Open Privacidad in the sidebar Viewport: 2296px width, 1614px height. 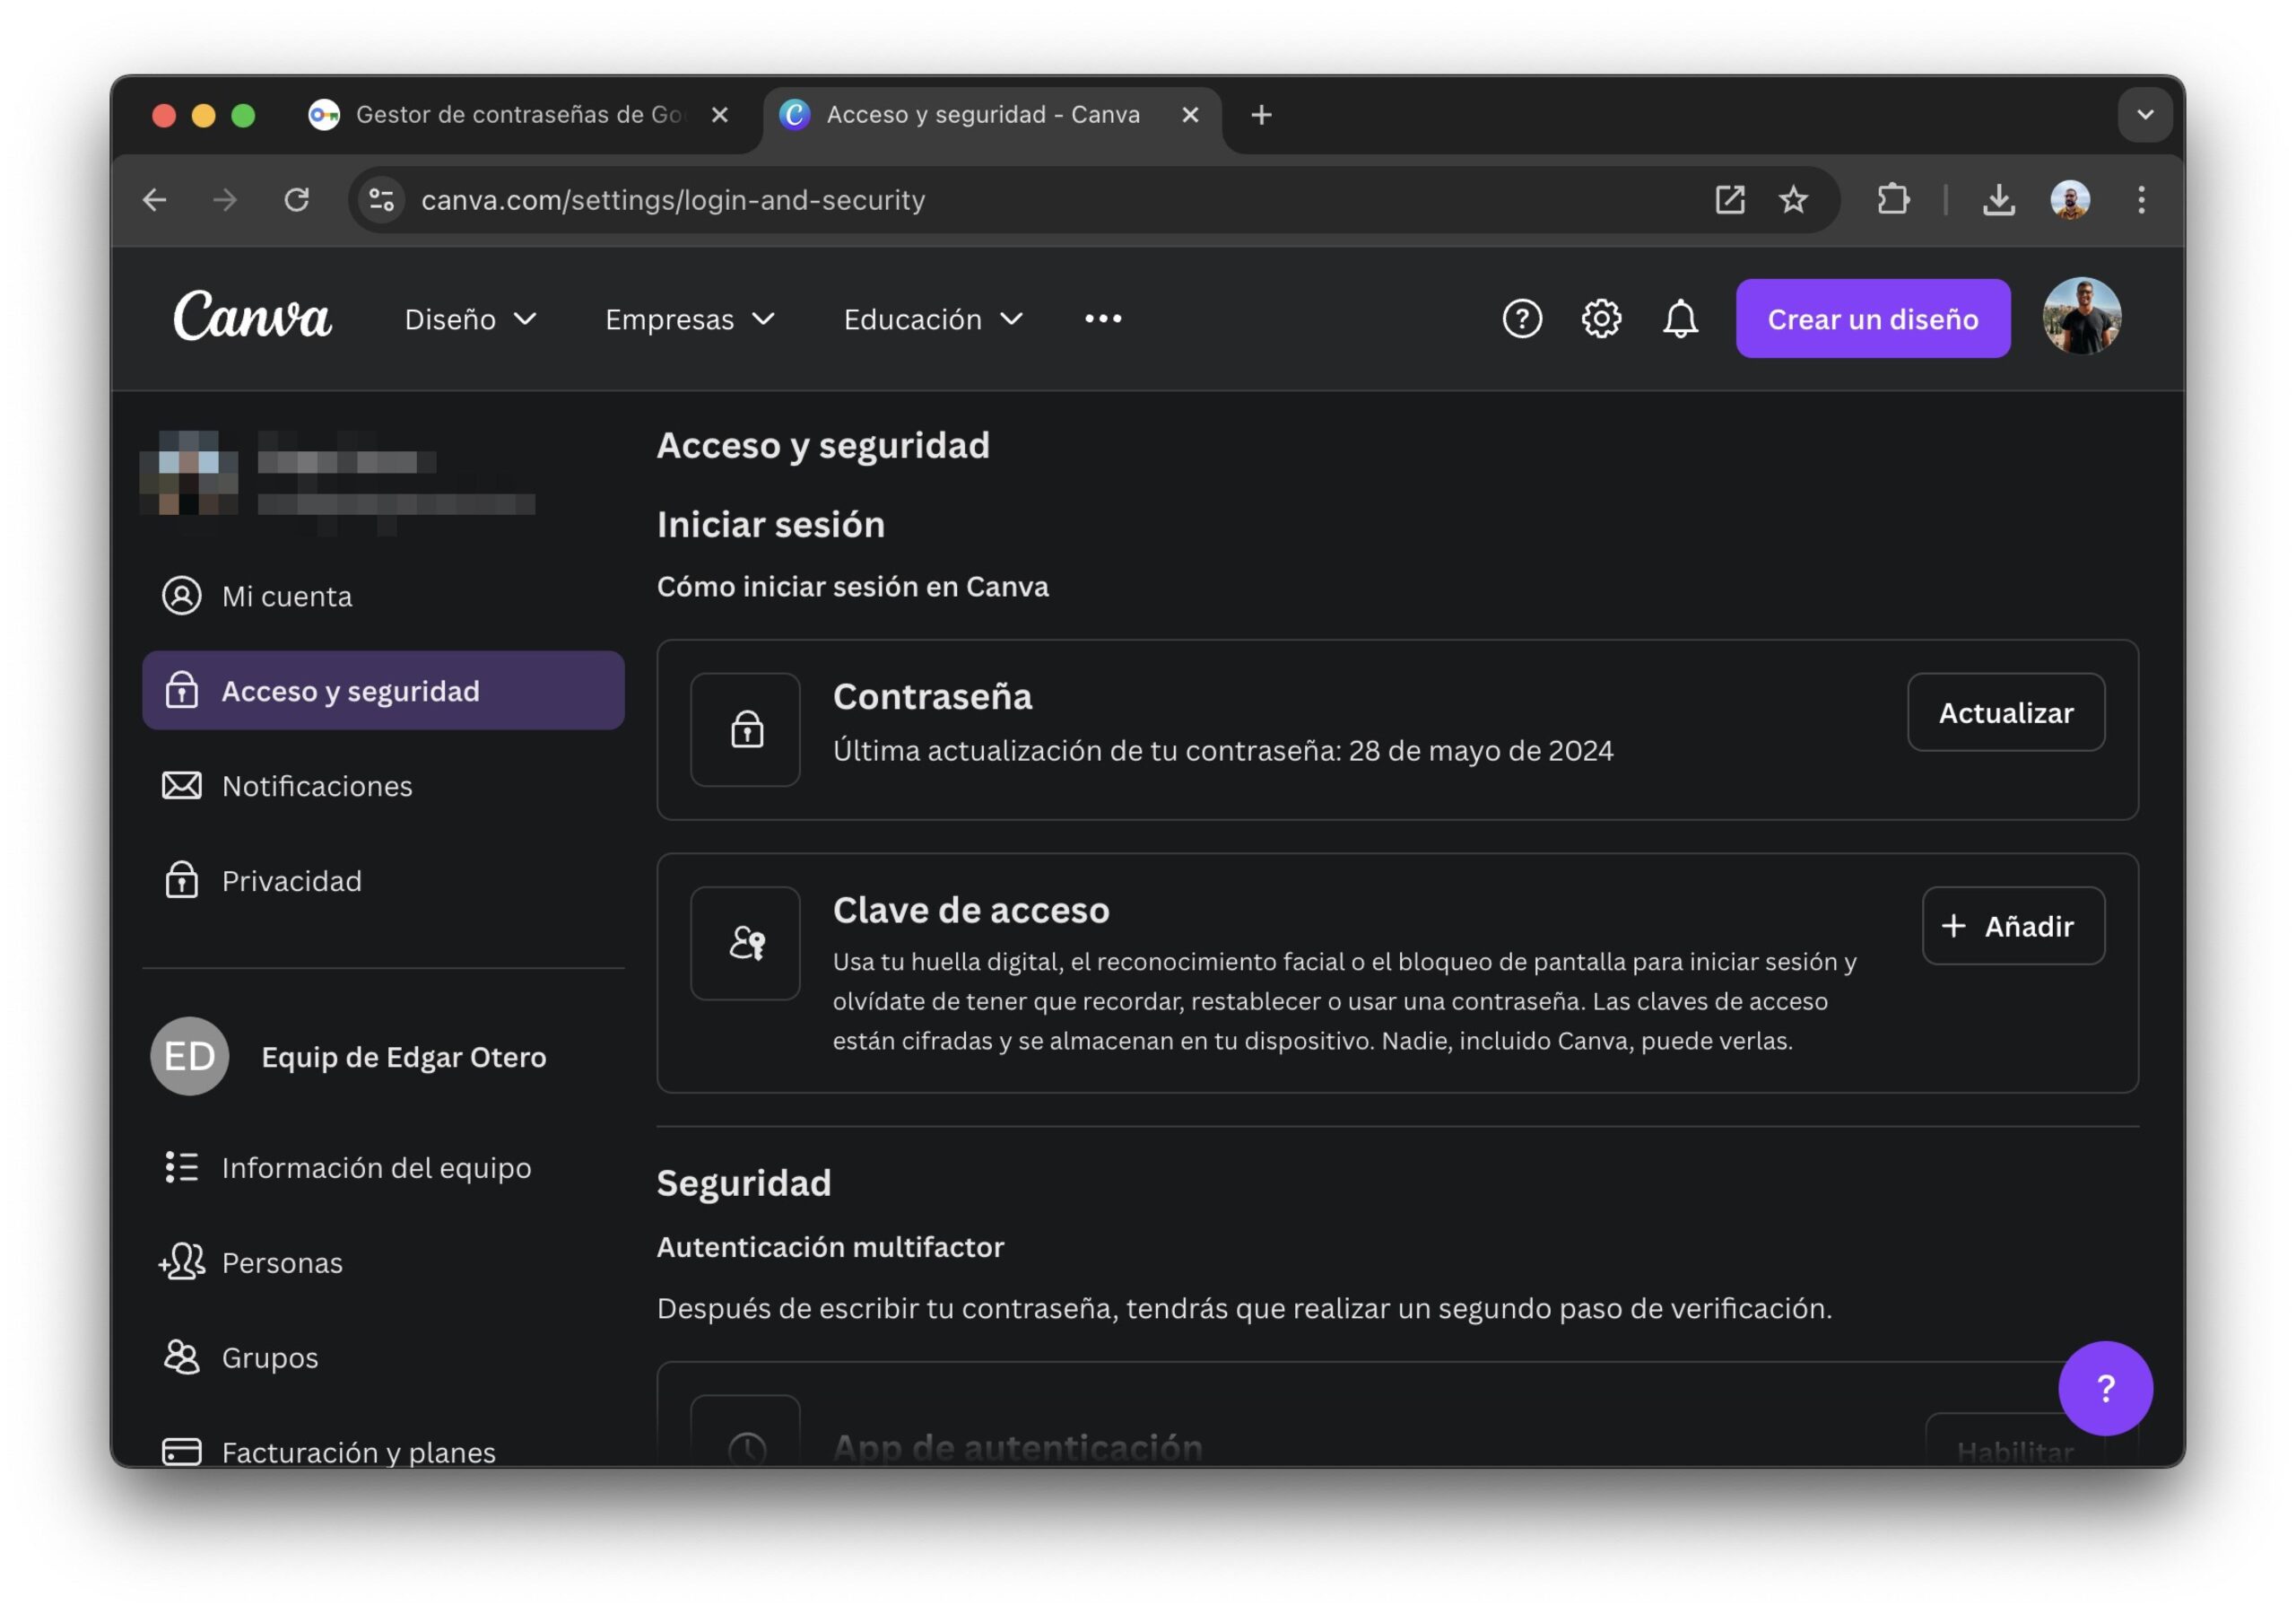pos(383,880)
